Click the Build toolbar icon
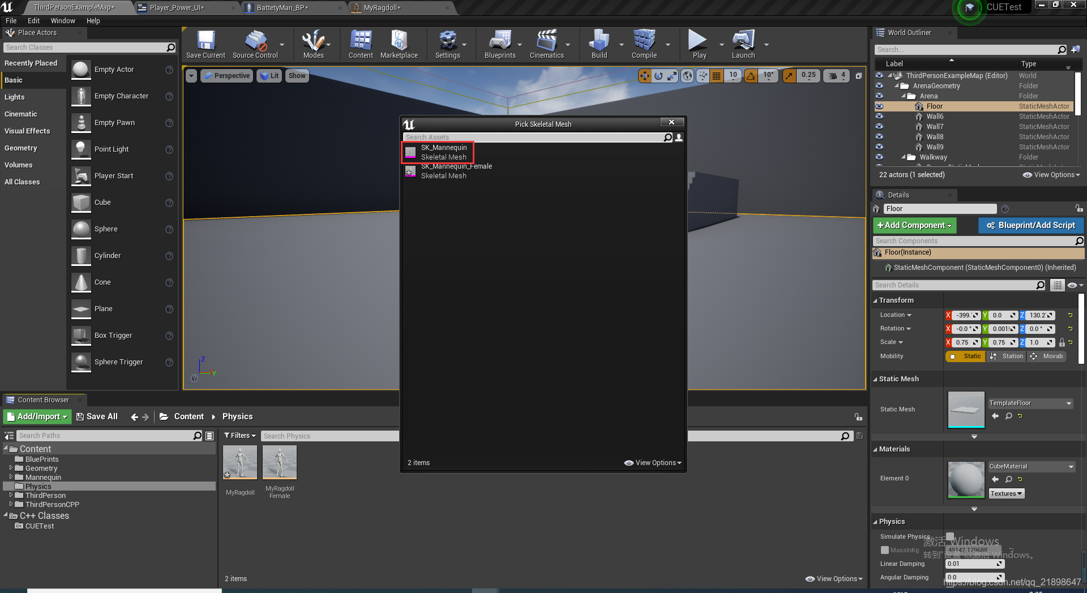This screenshot has width=1087, height=593. pyautogui.click(x=599, y=44)
